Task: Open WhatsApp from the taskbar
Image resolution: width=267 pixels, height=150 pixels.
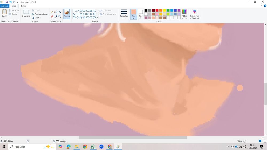Action: (93, 147)
